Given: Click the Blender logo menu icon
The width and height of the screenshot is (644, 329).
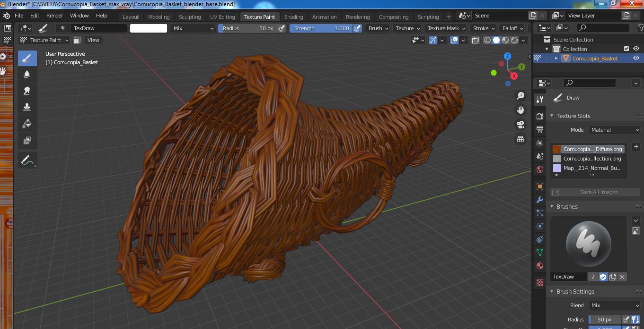Looking at the screenshot, I should click(7, 16).
